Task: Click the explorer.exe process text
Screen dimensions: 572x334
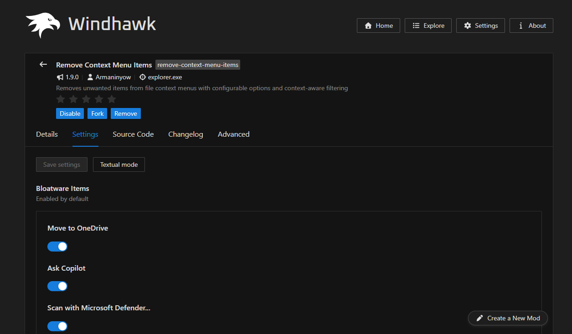Action: (x=165, y=77)
